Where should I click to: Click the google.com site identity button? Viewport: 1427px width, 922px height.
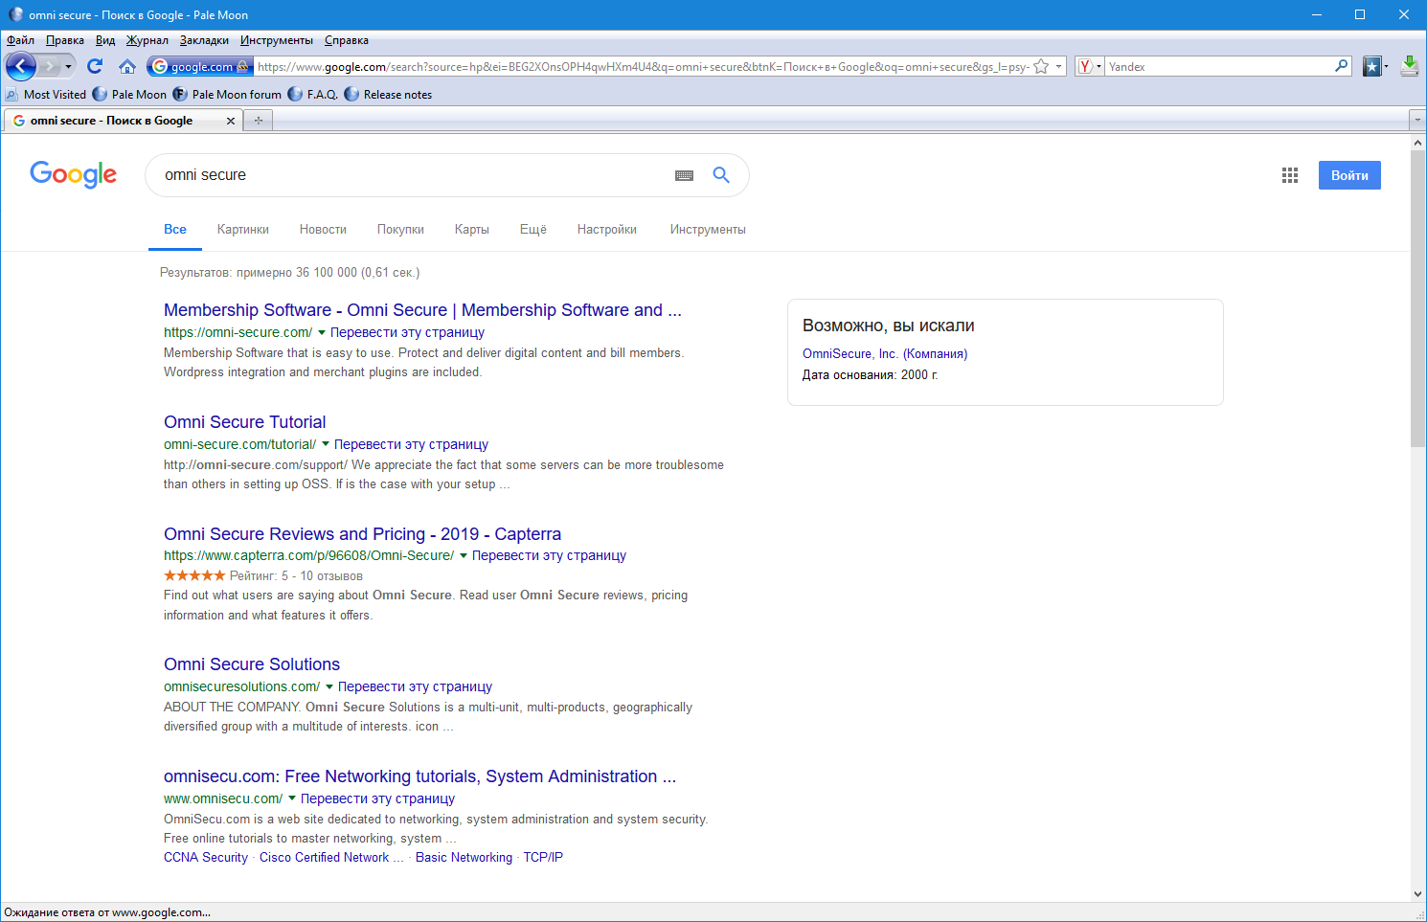[200, 66]
